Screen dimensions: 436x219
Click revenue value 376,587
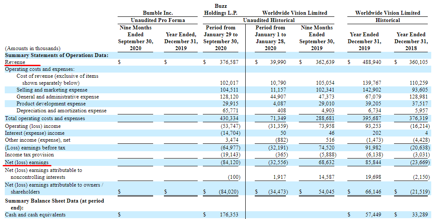pos(229,62)
